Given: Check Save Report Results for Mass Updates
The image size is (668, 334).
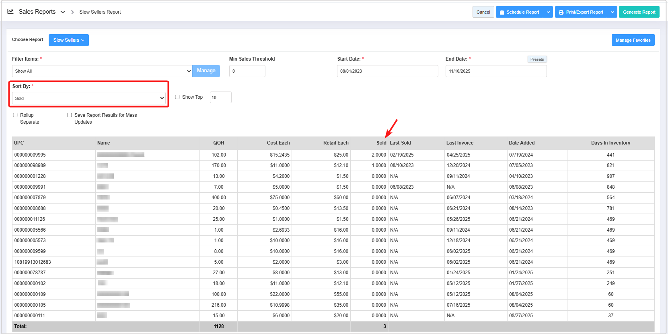Looking at the screenshot, I should (x=70, y=115).
